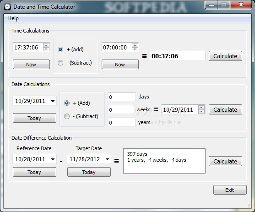Open the Target Date dropdown

point(107,159)
